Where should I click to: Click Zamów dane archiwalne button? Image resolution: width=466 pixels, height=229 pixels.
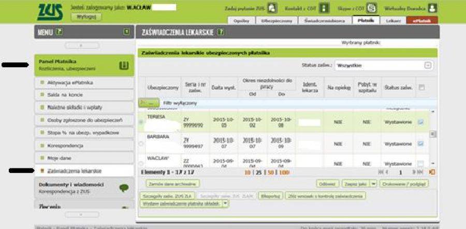pos(173,183)
